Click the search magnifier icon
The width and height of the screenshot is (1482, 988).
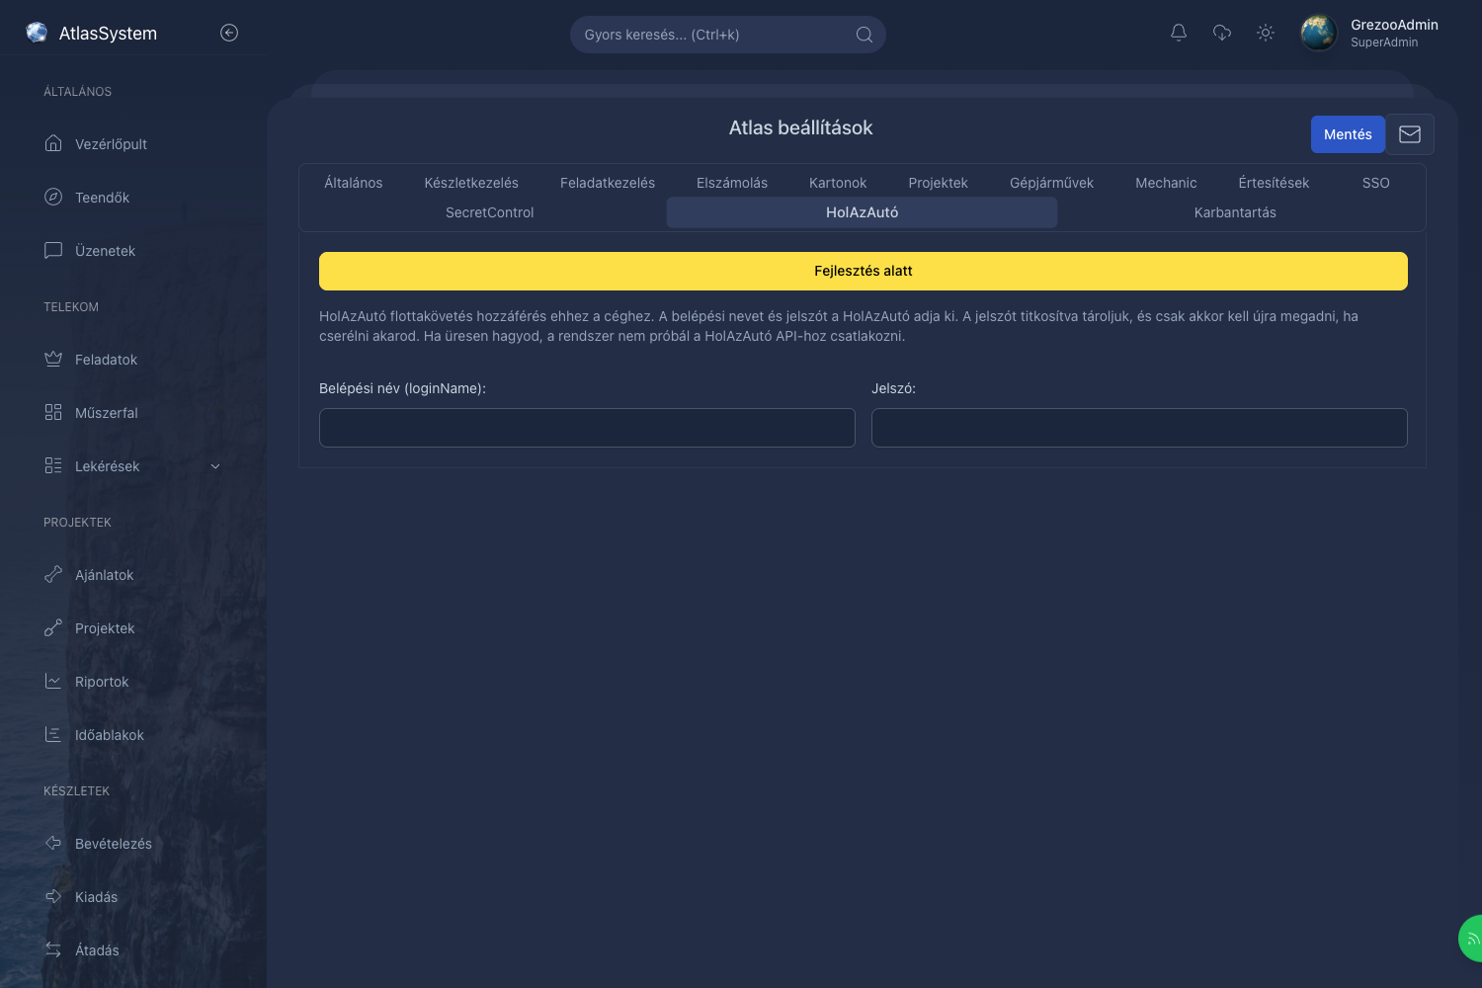(x=864, y=35)
